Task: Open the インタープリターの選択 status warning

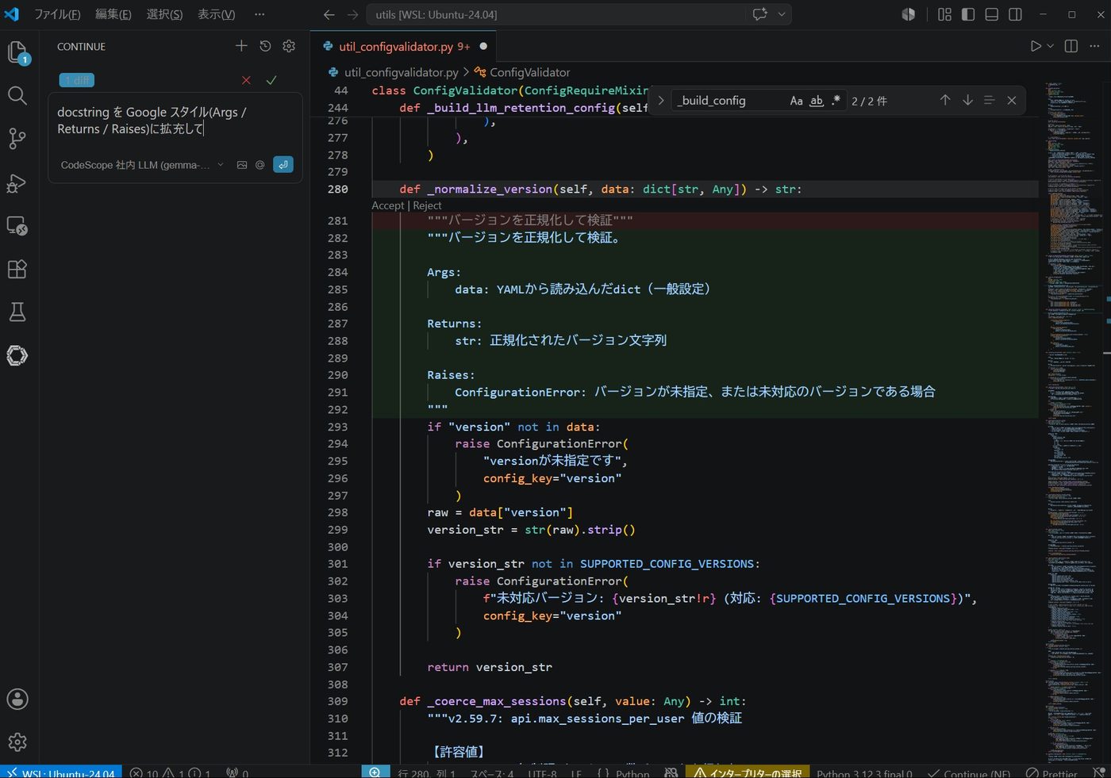Action: (748, 772)
